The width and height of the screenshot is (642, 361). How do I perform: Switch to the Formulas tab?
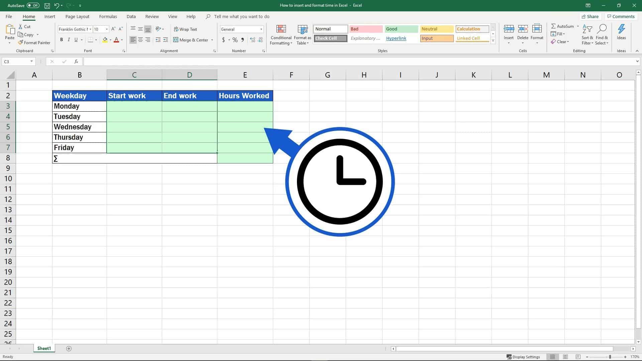coord(108,16)
